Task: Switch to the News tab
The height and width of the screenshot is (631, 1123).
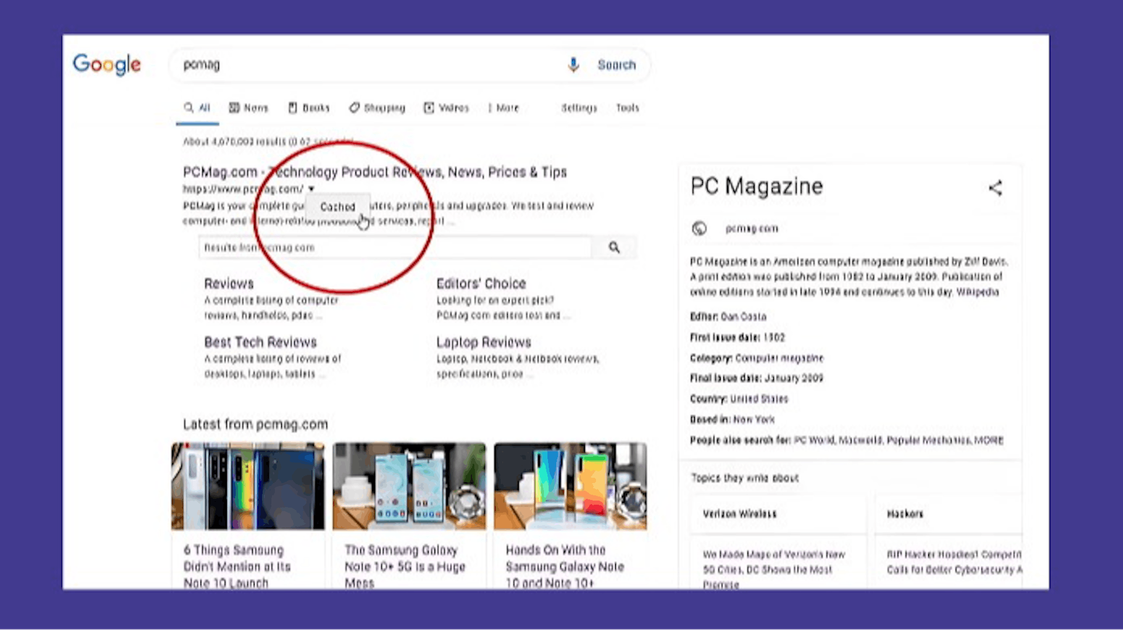Action: tap(249, 108)
